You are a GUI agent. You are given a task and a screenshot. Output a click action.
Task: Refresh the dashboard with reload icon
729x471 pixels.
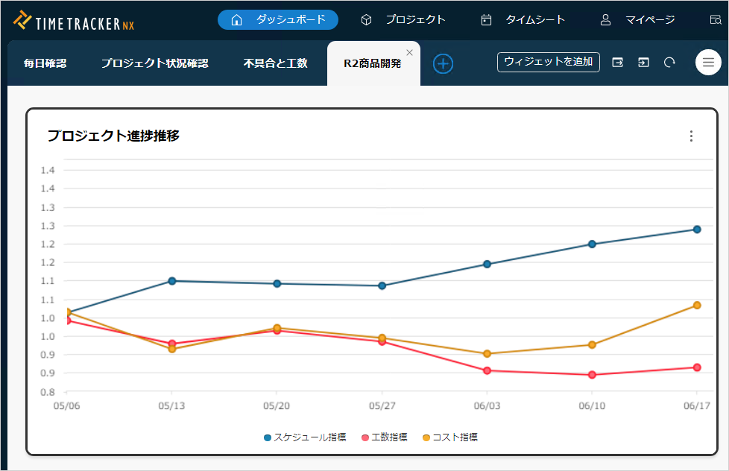pyautogui.click(x=669, y=63)
